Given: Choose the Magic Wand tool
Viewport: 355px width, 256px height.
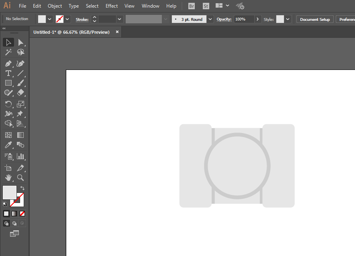Looking at the screenshot, I should [8, 52].
